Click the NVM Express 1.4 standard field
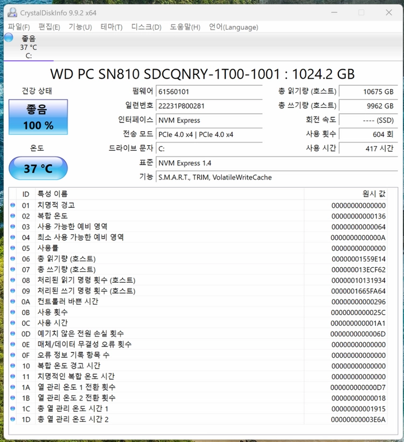Viewport: 404px width, 442px height. click(x=277, y=163)
